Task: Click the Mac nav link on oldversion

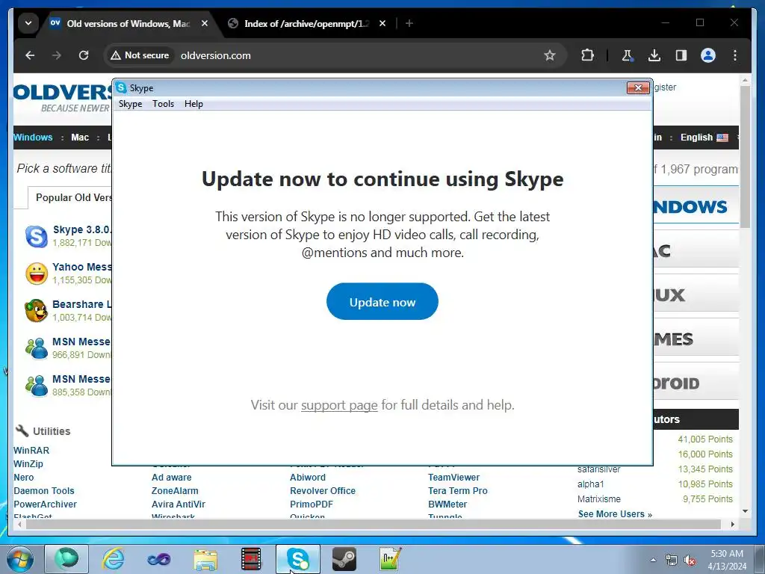Action: [80, 138]
